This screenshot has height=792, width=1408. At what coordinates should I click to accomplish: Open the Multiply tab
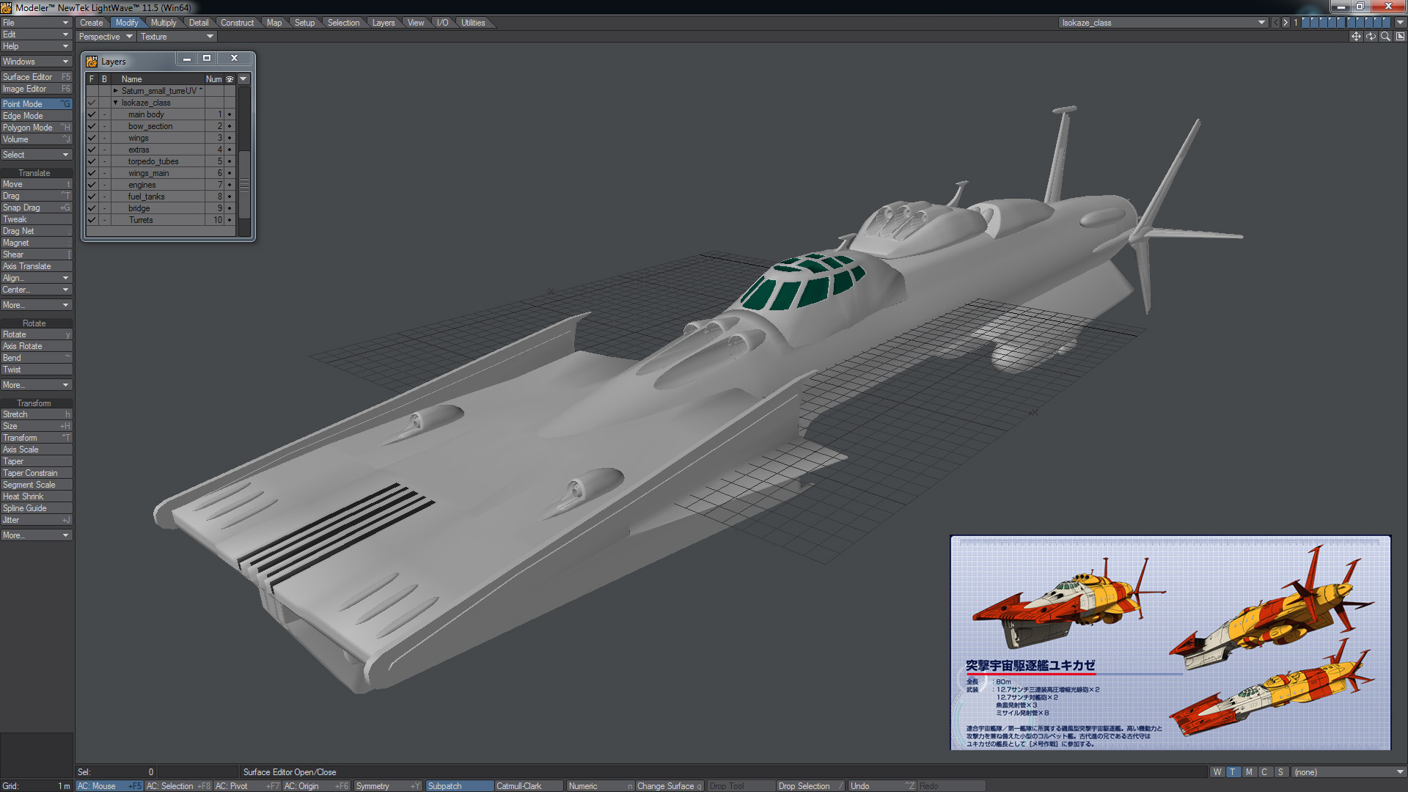164,23
